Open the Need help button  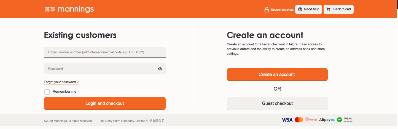tap(308, 9)
